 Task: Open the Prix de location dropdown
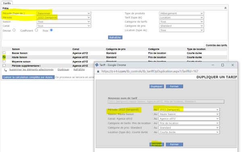pyautogui.click(x=189, y=123)
